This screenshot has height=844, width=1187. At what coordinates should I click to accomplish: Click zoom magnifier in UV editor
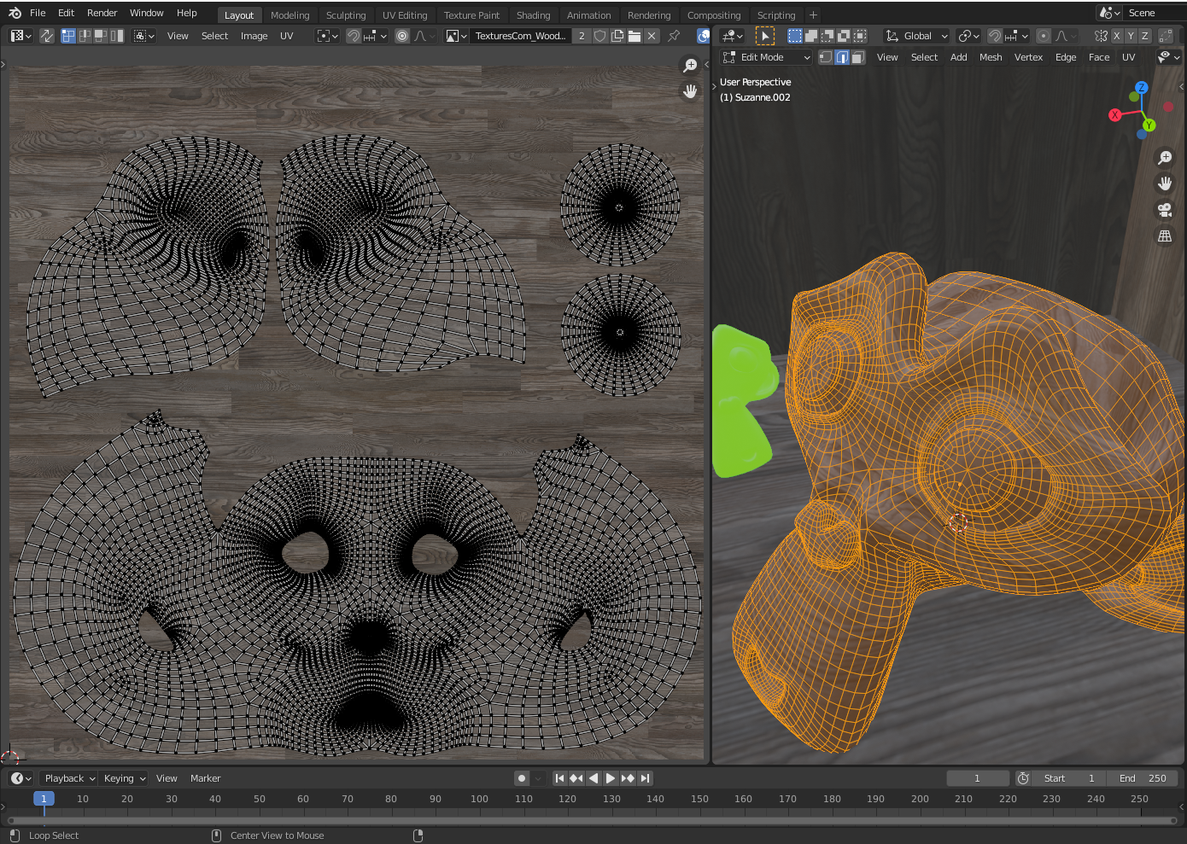coord(690,66)
